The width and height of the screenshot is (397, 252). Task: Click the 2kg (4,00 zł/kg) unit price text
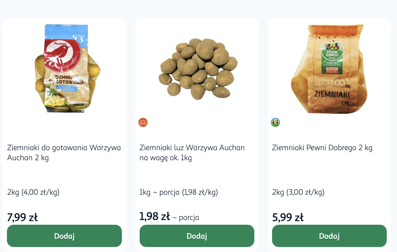[x=33, y=192]
